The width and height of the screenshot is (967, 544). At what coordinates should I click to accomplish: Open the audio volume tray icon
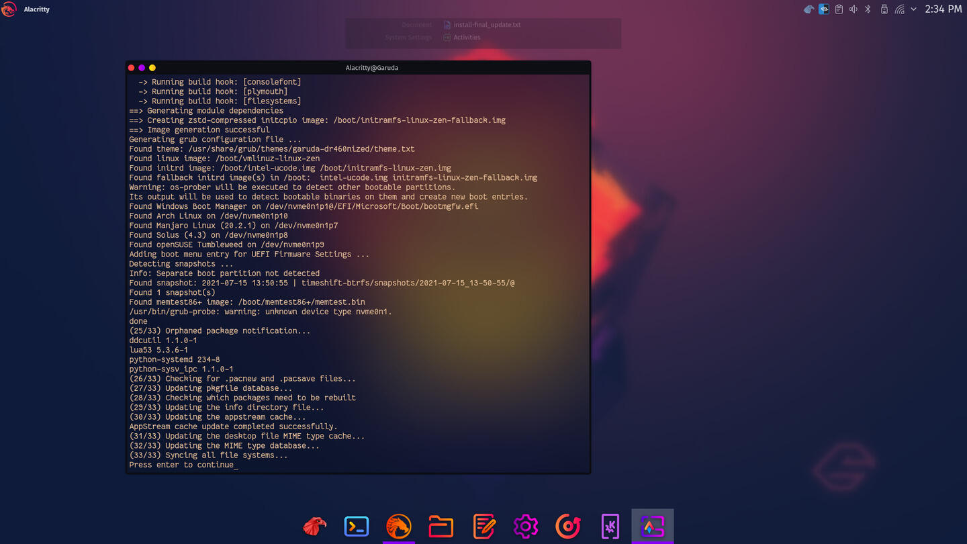click(854, 9)
